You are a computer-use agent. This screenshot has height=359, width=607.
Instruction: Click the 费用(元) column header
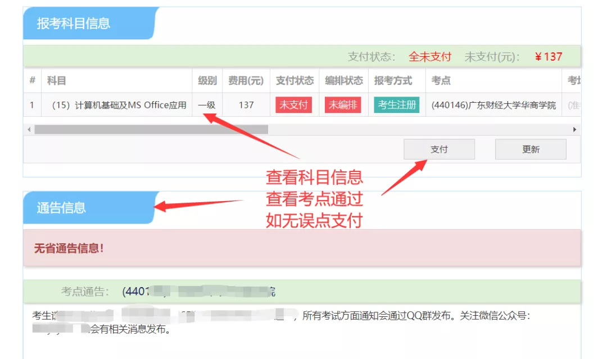pos(246,80)
